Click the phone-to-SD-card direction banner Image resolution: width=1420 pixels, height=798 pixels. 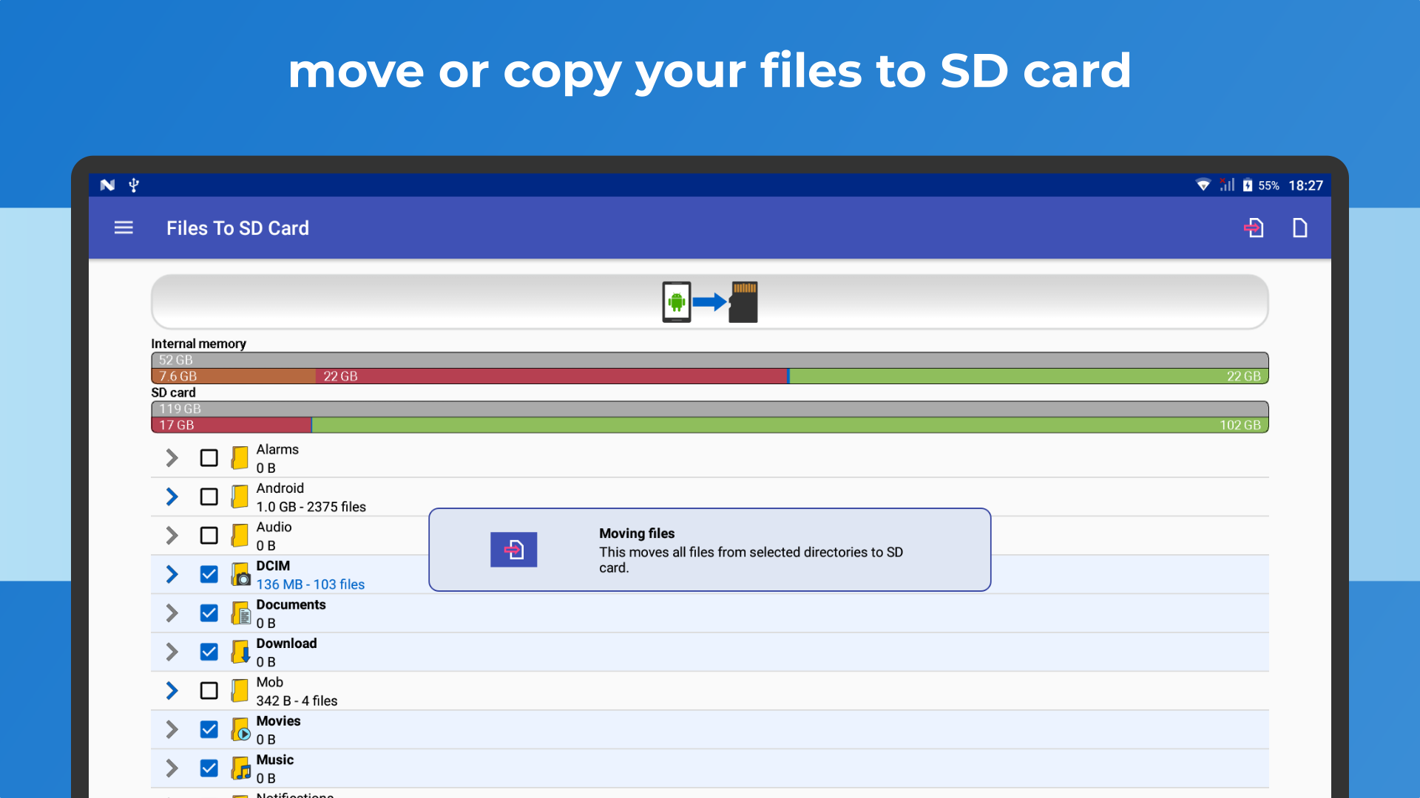click(710, 301)
